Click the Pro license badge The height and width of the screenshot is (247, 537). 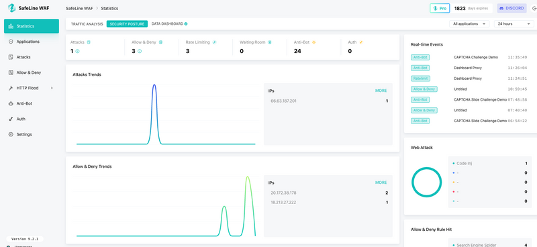point(440,8)
